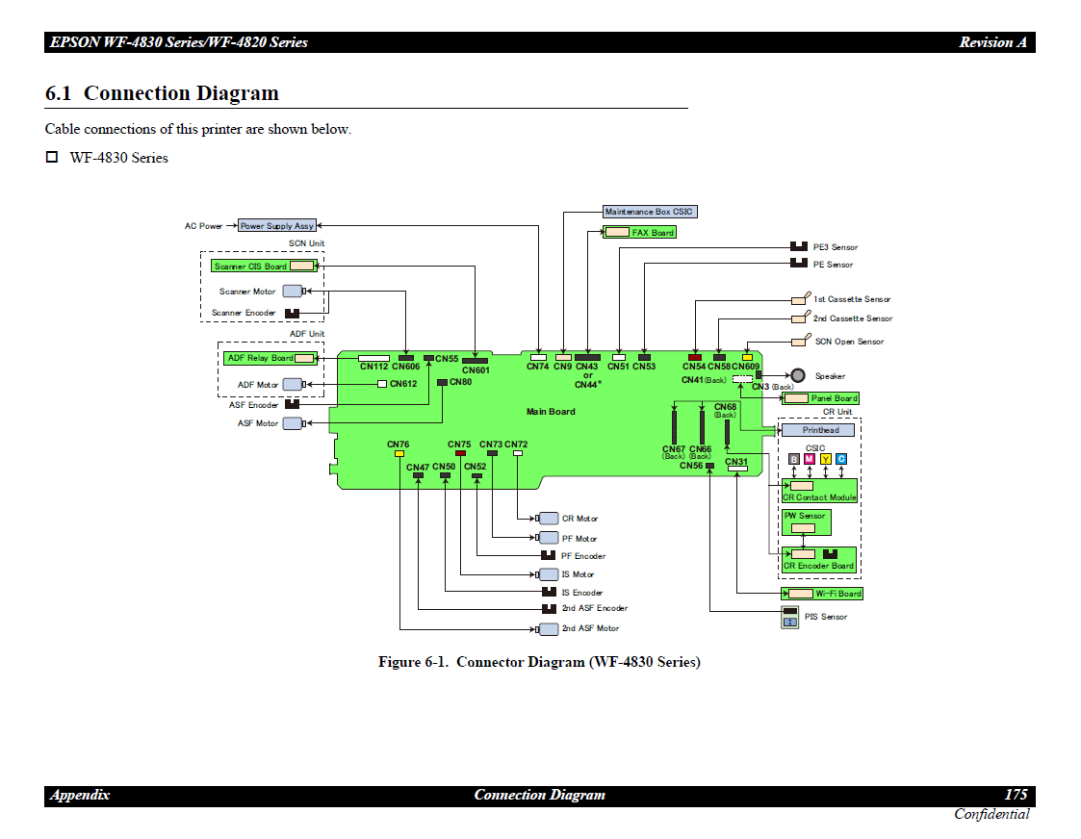The width and height of the screenshot is (1081, 839).
Task: Click the SCN Open Sensor icon
Action: pyautogui.click(x=799, y=342)
